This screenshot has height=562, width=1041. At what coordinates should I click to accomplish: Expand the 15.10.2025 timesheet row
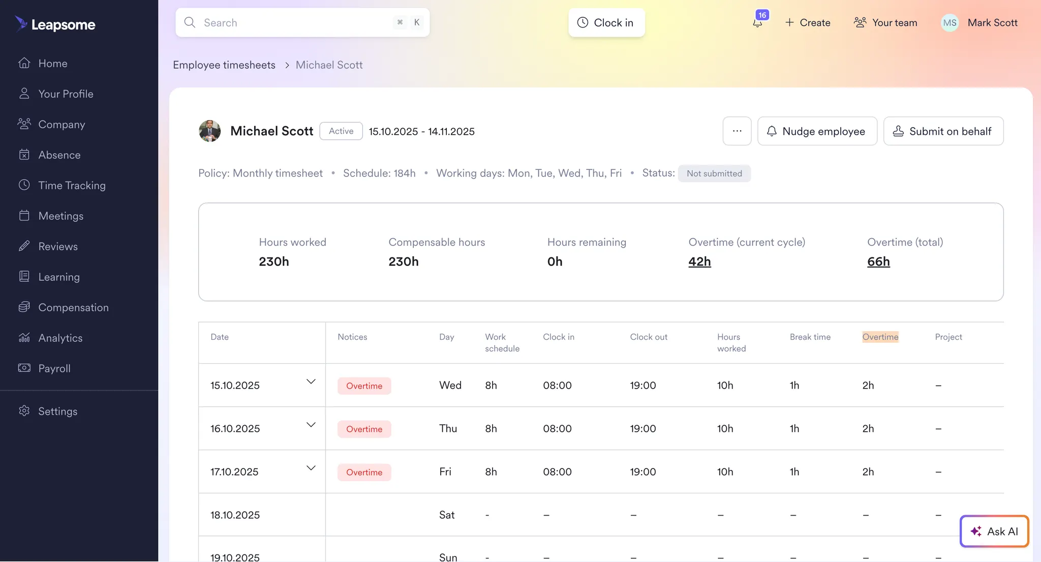pos(311,381)
